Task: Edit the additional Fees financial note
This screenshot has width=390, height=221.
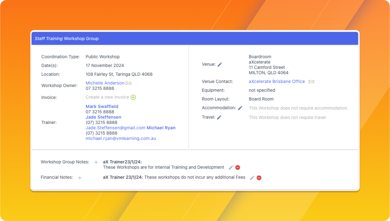Action: pyautogui.click(x=252, y=178)
